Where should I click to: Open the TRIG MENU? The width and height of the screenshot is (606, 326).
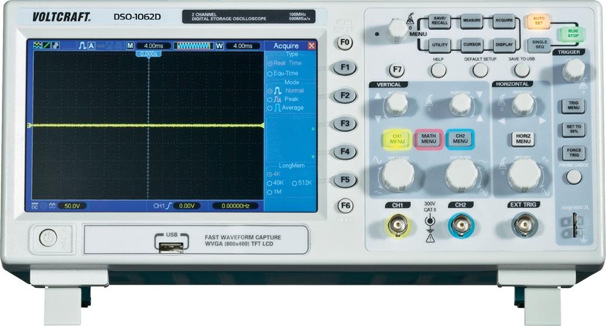click(573, 106)
